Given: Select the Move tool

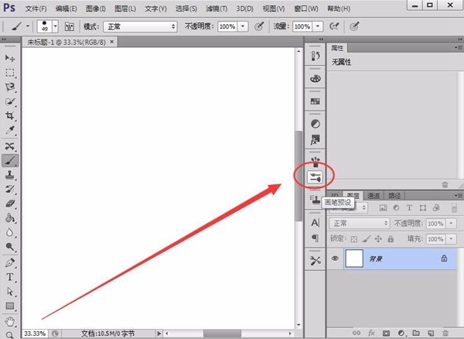Looking at the screenshot, I should [10, 58].
